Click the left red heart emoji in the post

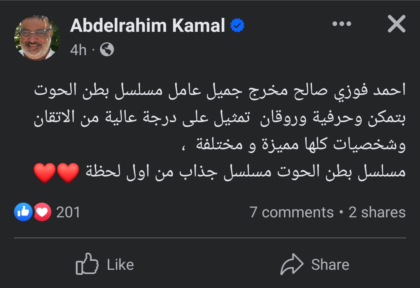[x=45, y=172]
